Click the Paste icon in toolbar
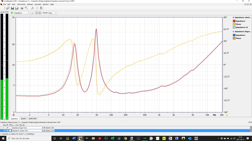The width and height of the screenshot is (252, 141). (x=41, y=8)
